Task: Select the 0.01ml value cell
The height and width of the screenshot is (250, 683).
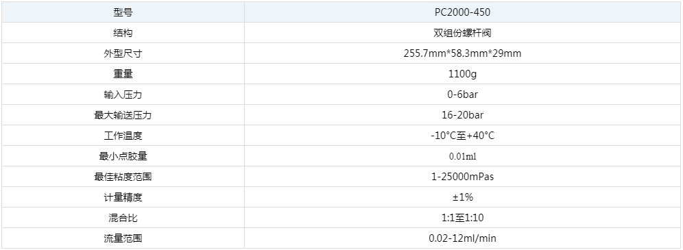Action: pos(463,156)
